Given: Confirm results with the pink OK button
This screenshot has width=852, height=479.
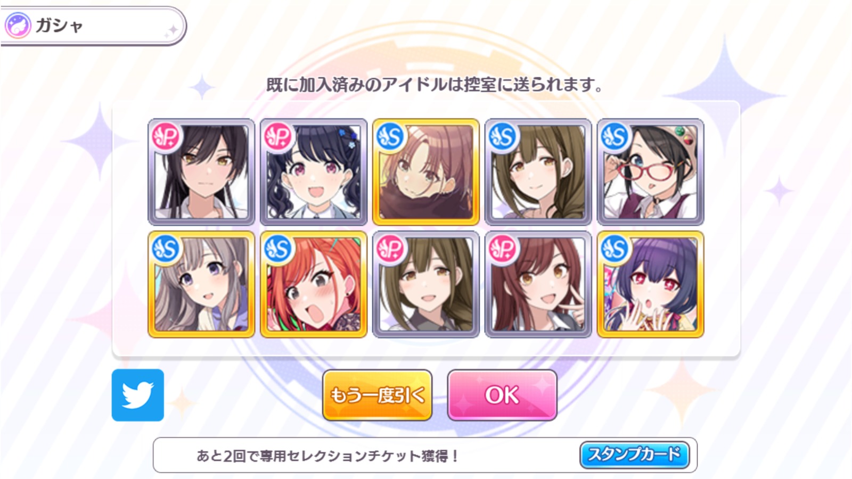Looking at the screenshot, I should 502,395.
